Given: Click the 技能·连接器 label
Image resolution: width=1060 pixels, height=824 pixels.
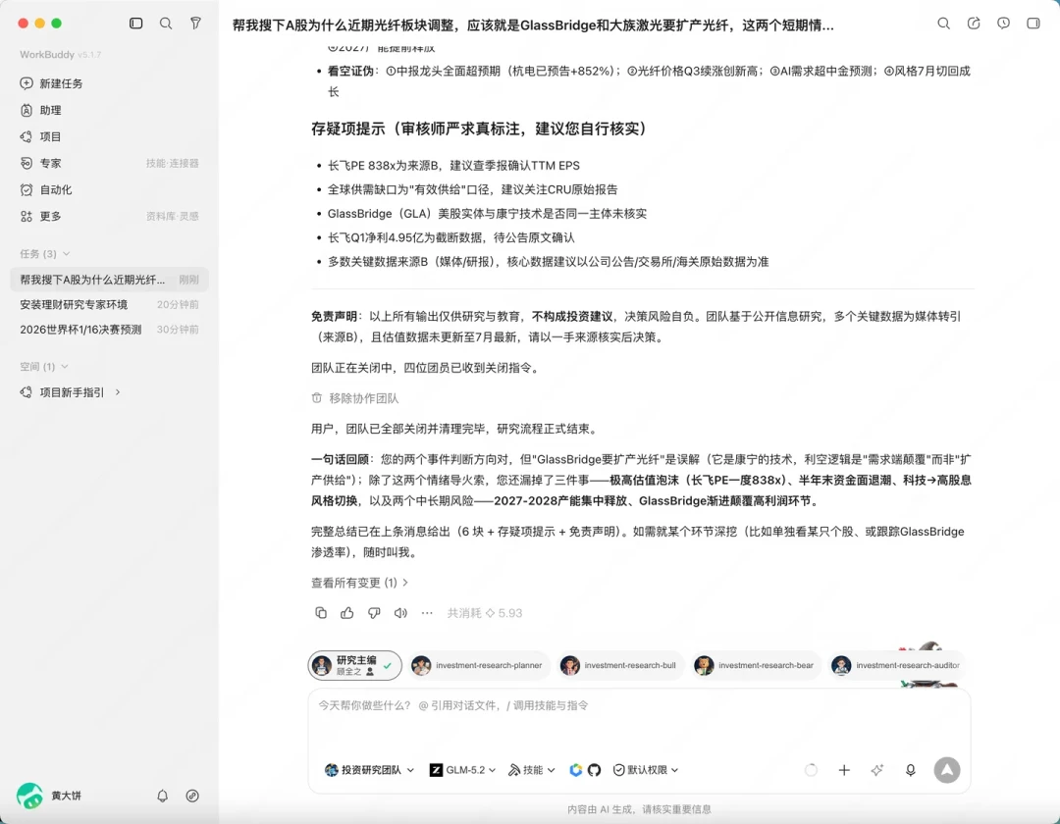Looking at the screenshot, I should click(x=173, y=163).
